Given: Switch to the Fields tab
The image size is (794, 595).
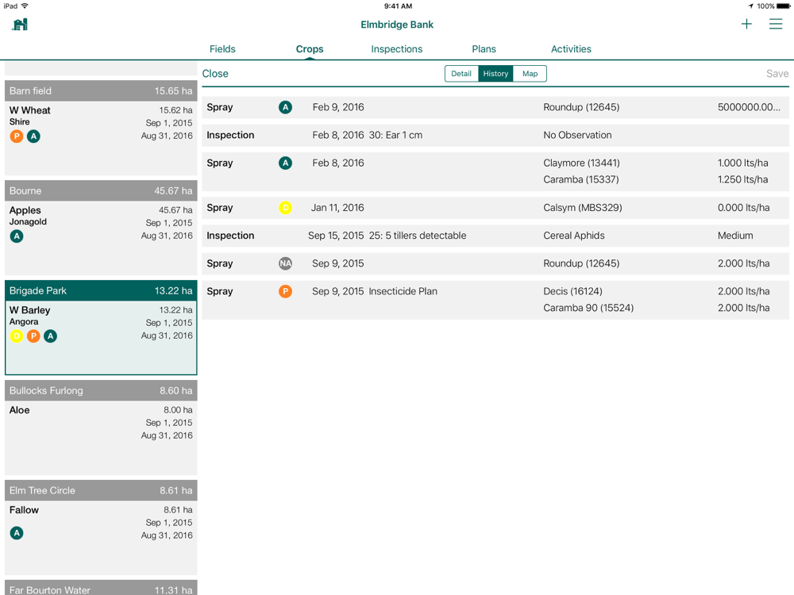Looking at the screenshot, I should tap(222, 49).
